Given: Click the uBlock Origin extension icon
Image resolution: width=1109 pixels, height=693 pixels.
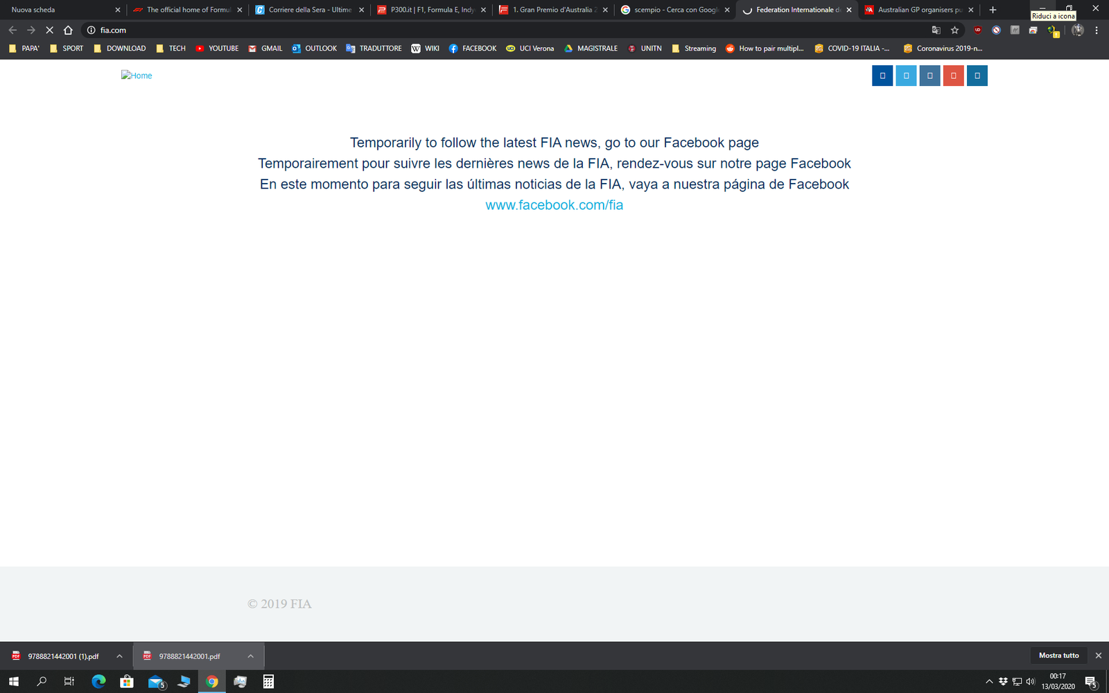Looking at the screenshot, I should pos(978,30).
